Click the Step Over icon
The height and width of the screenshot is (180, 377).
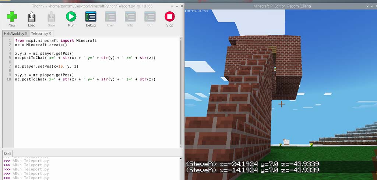110,17
